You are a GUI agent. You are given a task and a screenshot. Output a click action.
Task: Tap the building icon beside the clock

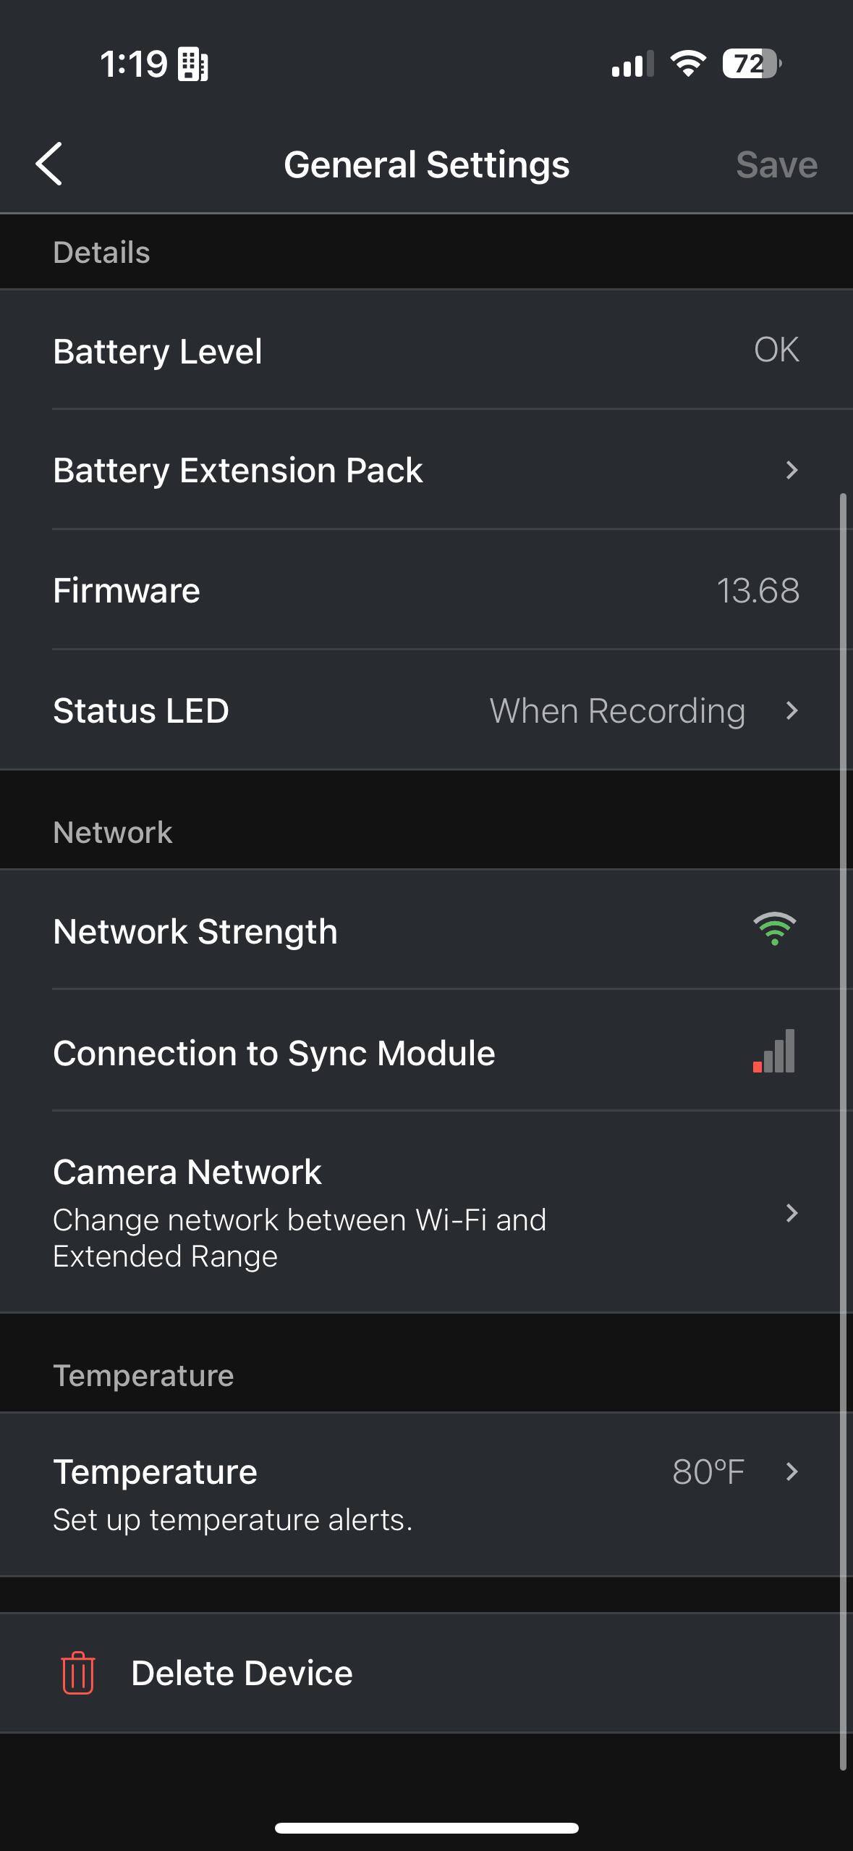click(x=193, y=64)
